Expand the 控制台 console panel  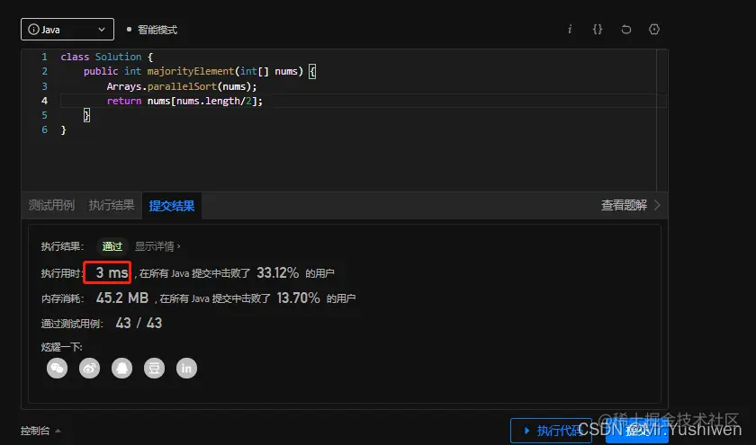tap(40, 431)
